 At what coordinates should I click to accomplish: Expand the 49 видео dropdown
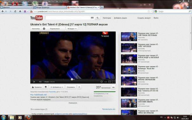click(x=72, y=29)
